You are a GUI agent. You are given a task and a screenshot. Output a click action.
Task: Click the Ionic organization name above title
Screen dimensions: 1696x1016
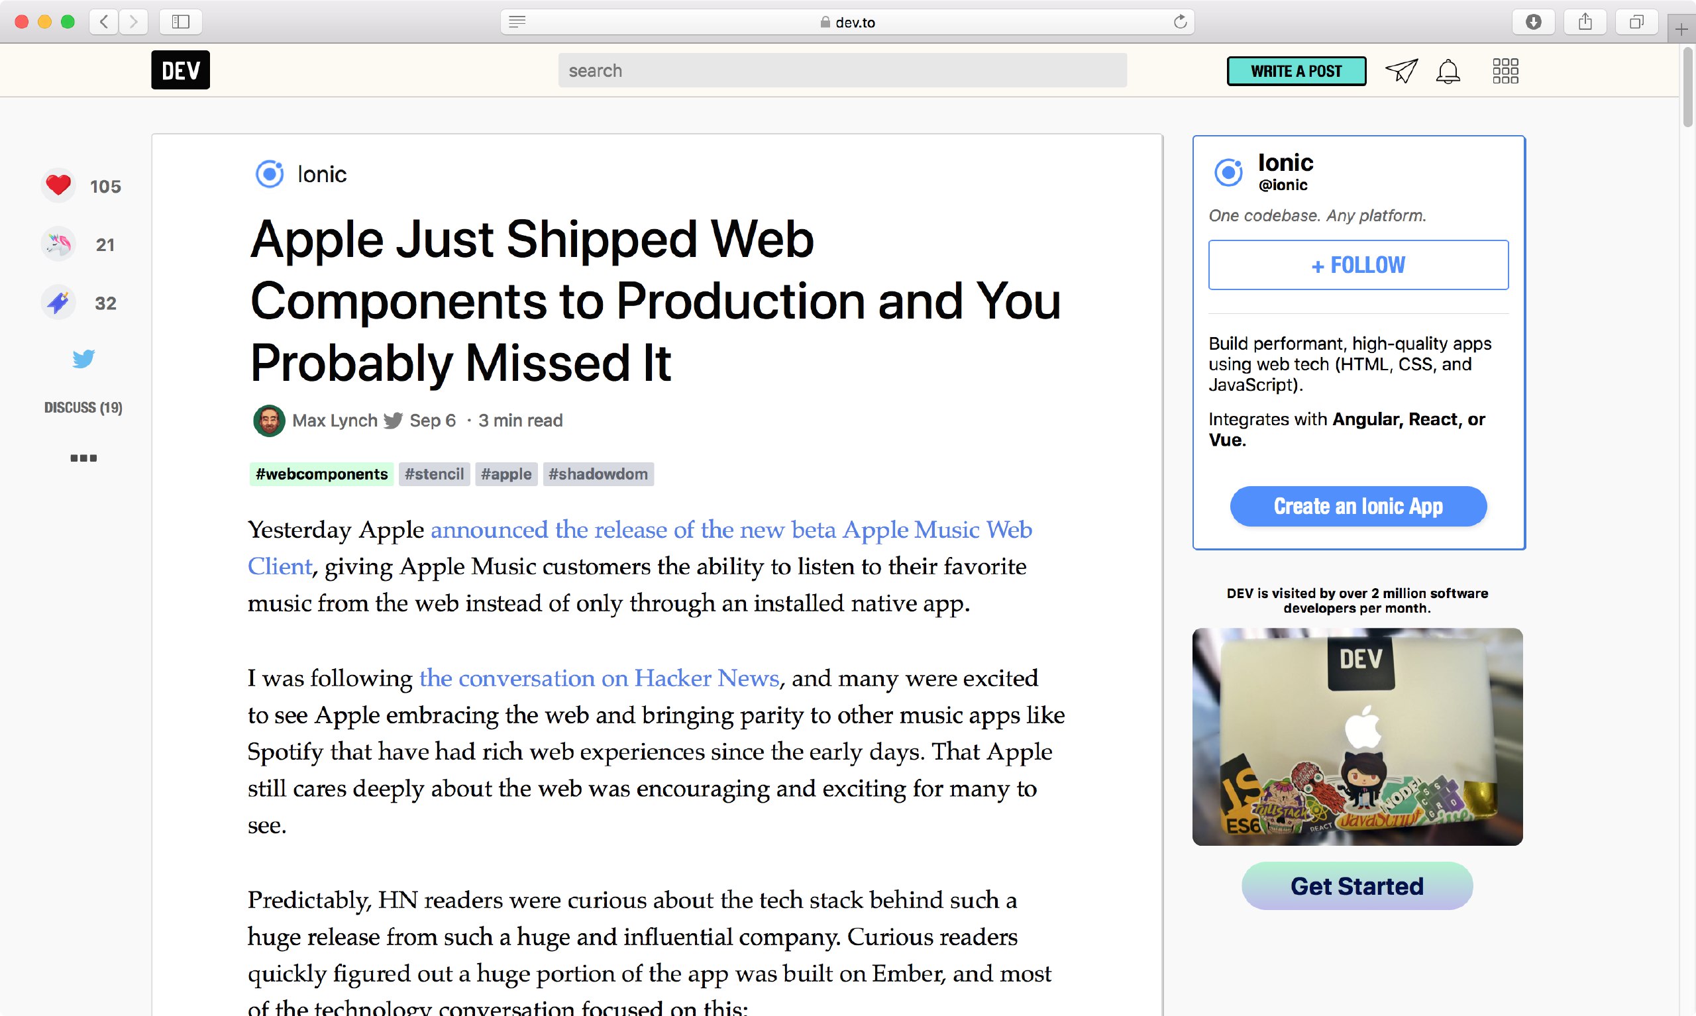[x=322, y=175]
